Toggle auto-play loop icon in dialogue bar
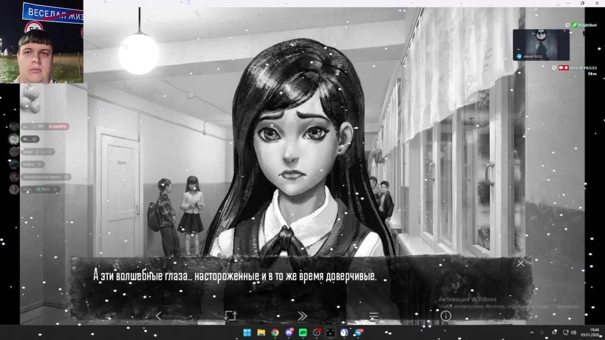The height and width of the screenshot is (340, 605). pos(230,316)
